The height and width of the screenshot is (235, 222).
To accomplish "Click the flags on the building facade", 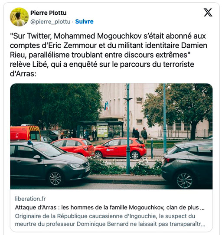I will click(x=107, y=105).
